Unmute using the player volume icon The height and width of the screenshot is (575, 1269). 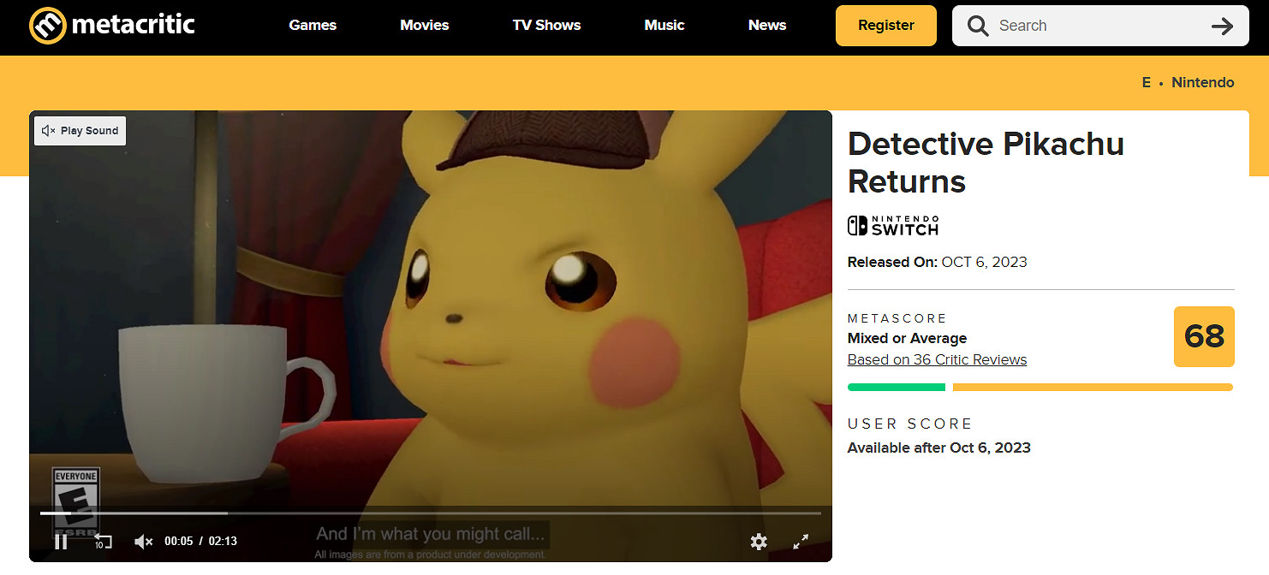click(x=144, y=542)
